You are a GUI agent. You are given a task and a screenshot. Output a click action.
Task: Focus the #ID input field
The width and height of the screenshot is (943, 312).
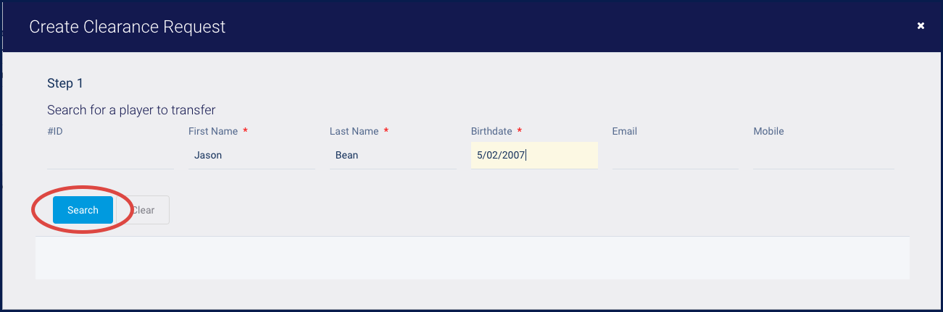(110, 155)
